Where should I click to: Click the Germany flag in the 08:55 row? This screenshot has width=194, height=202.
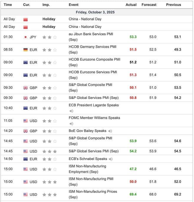tap(26, 50)
